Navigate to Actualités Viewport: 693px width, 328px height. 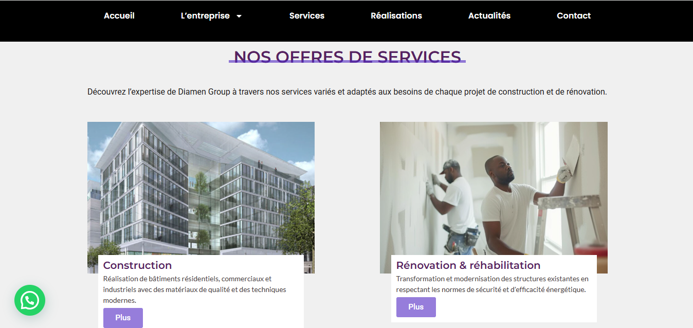489,15
